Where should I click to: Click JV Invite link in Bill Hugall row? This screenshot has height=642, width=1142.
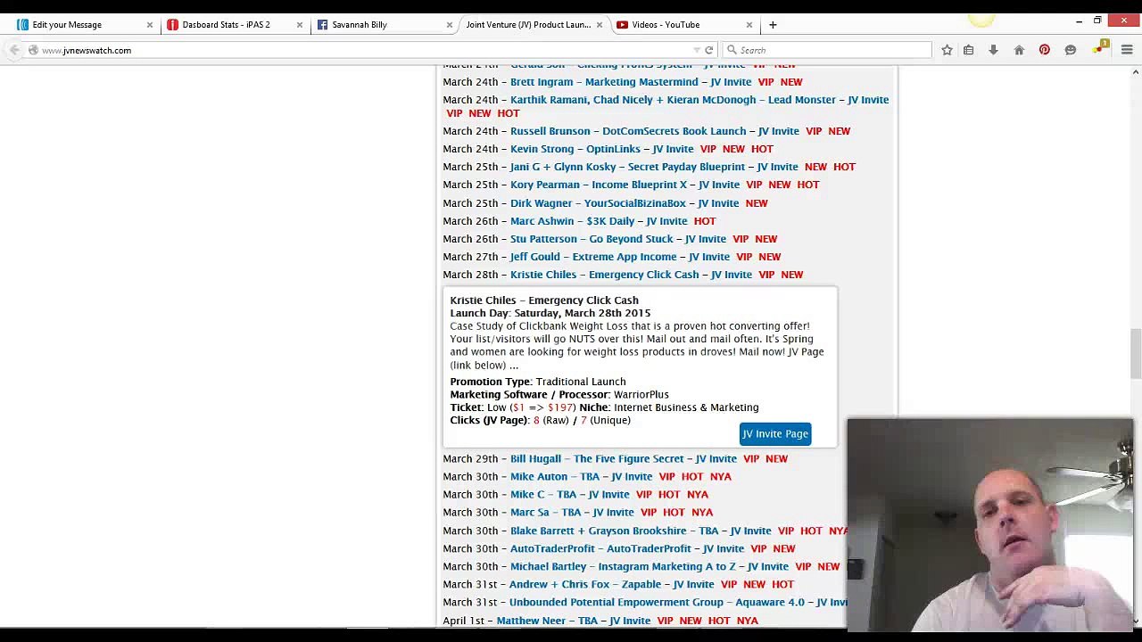[716, 458]
